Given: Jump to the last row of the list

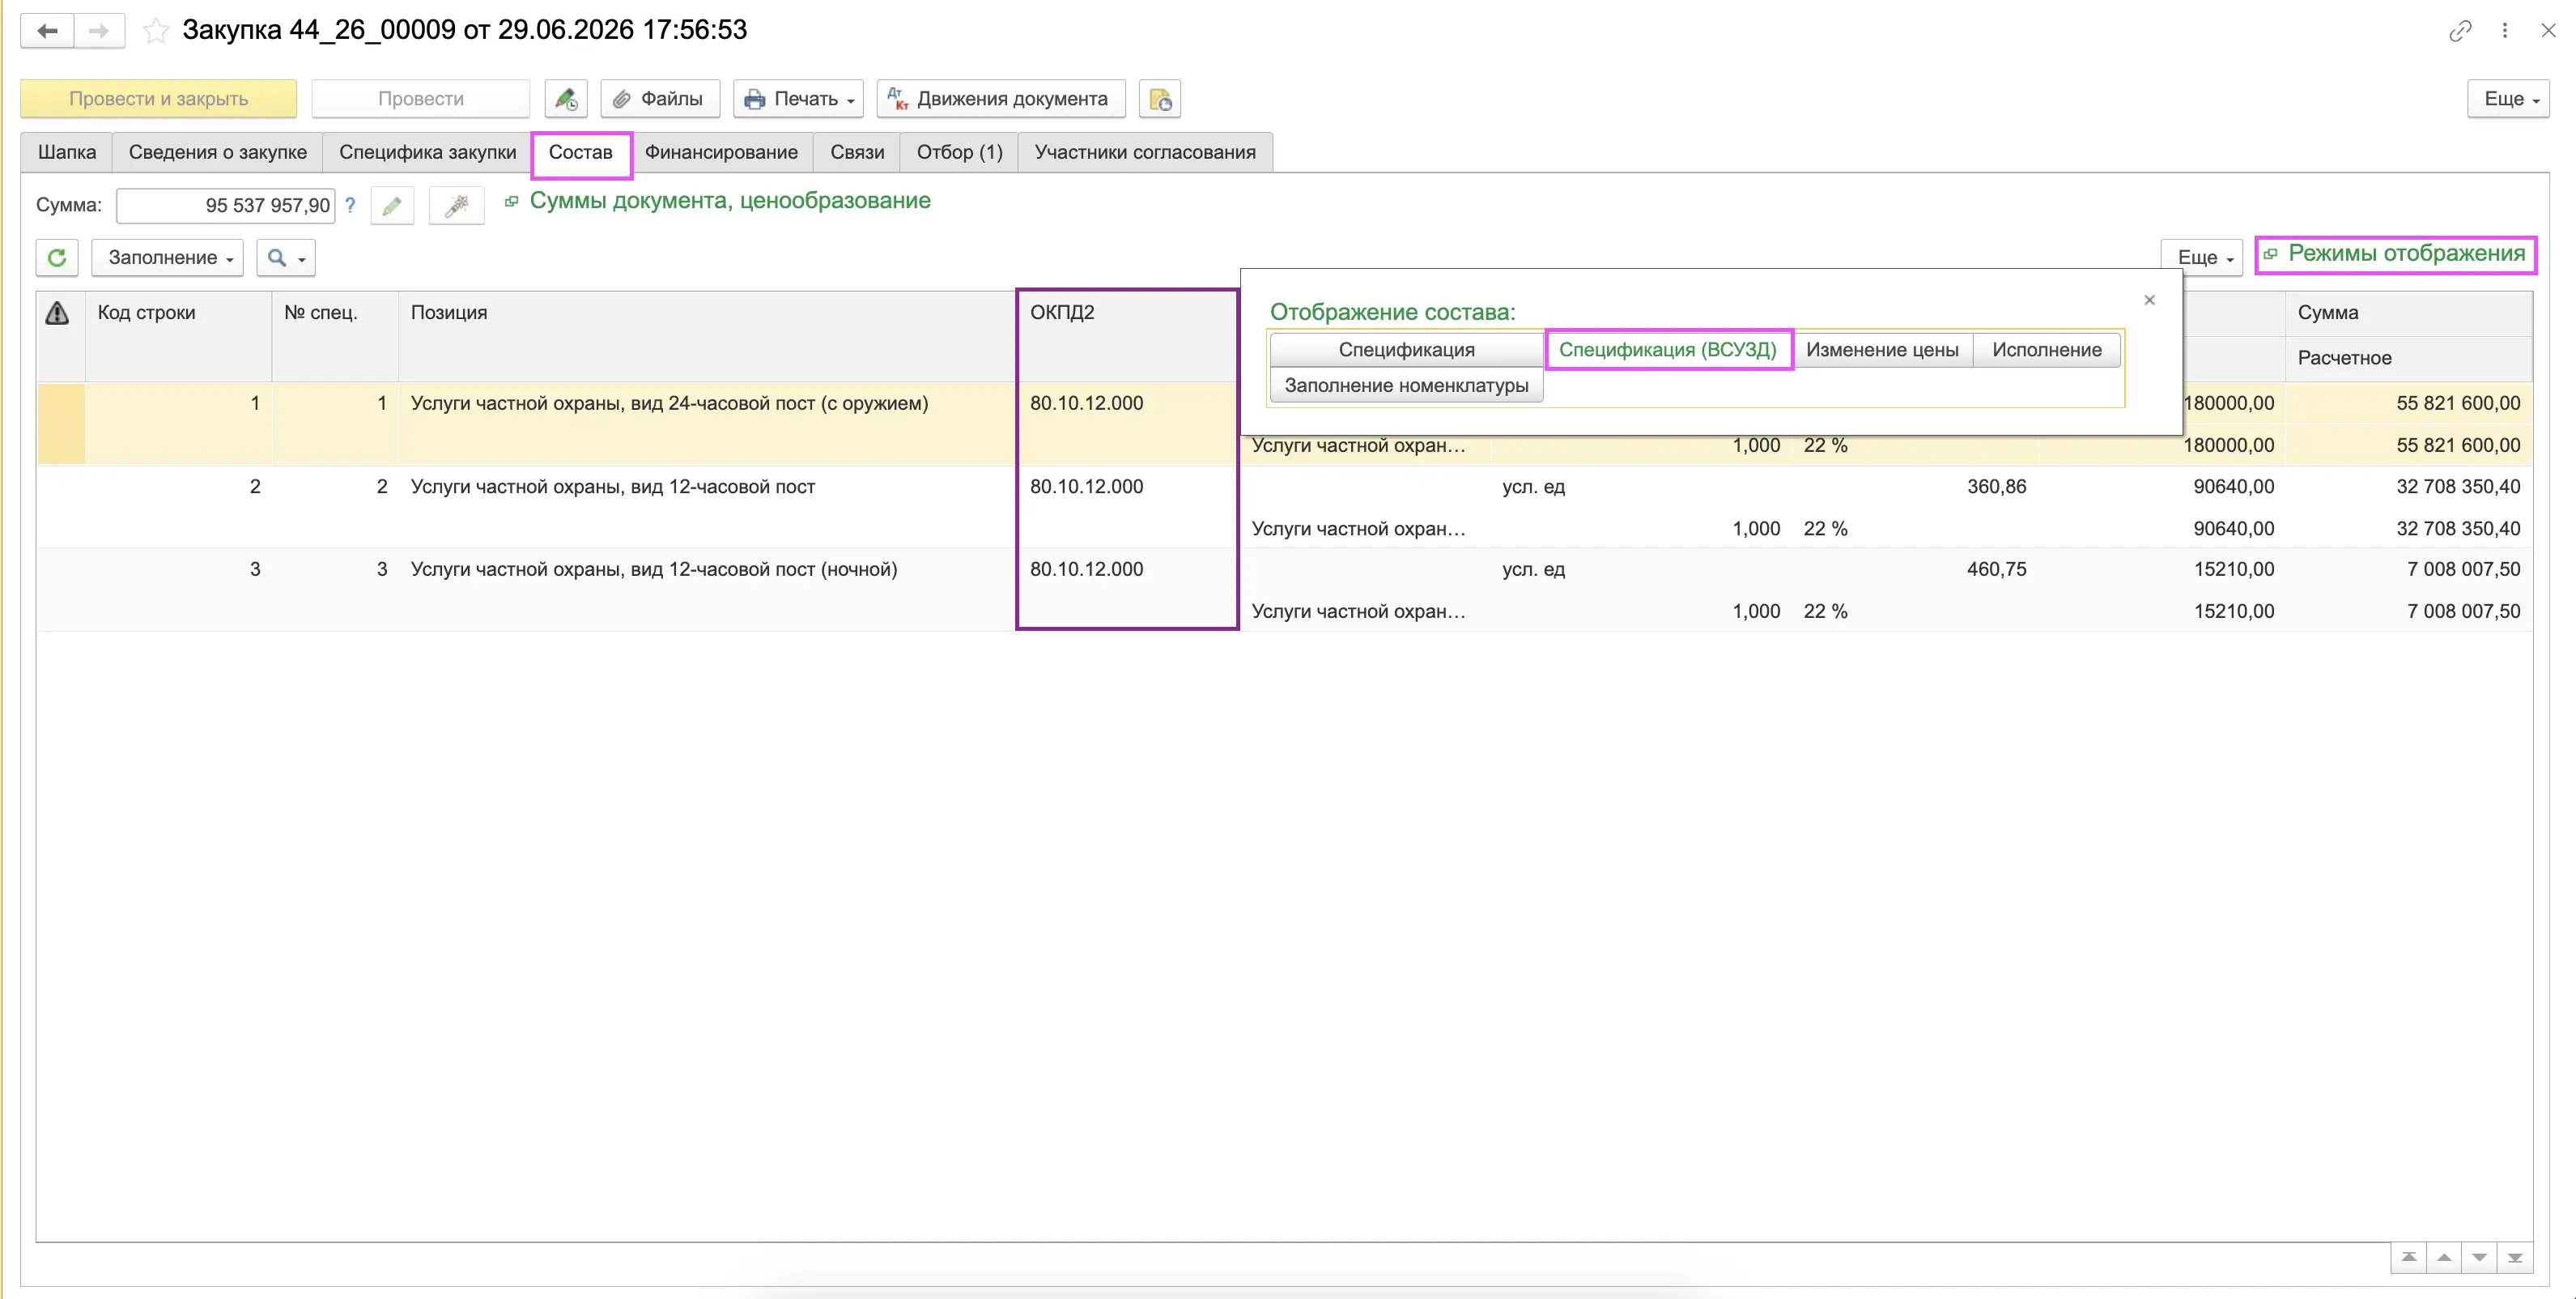Looking at the screenshot, I should pos(2515,1257).
